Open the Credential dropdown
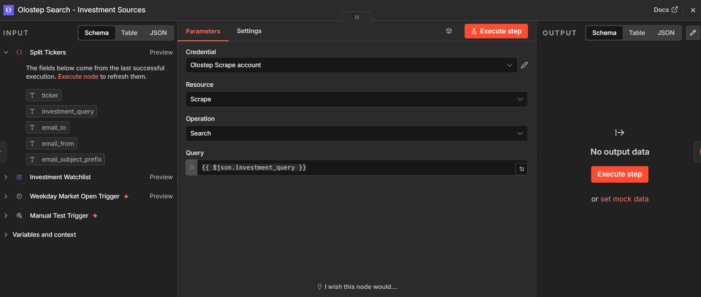 (x=351, y=65)
